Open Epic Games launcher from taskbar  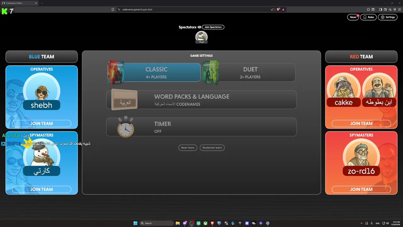point(240,223)
